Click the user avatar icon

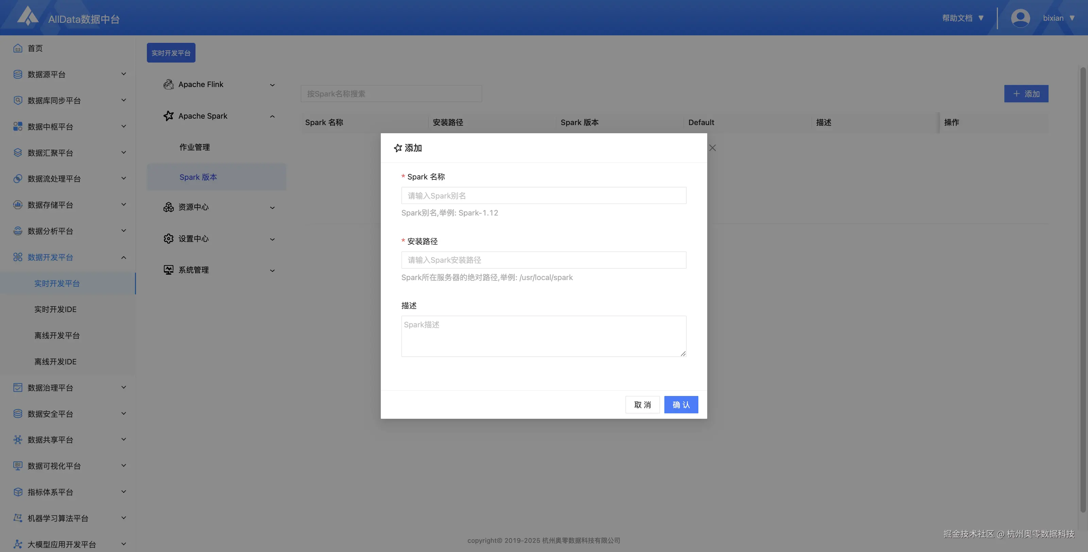coord(1020,17)
